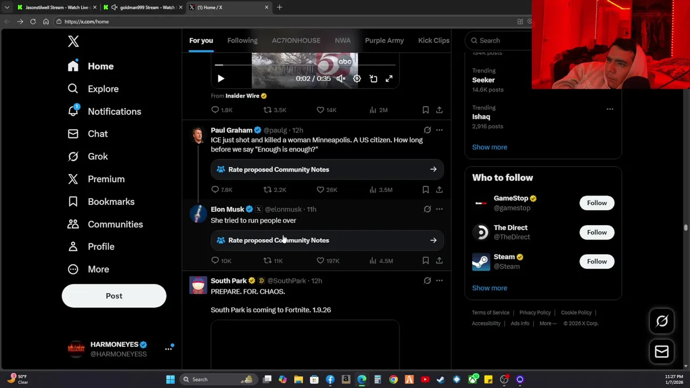690x388 pixels.
Task: Open Ishaq trend options menu
Action: [x=610, y=109]
